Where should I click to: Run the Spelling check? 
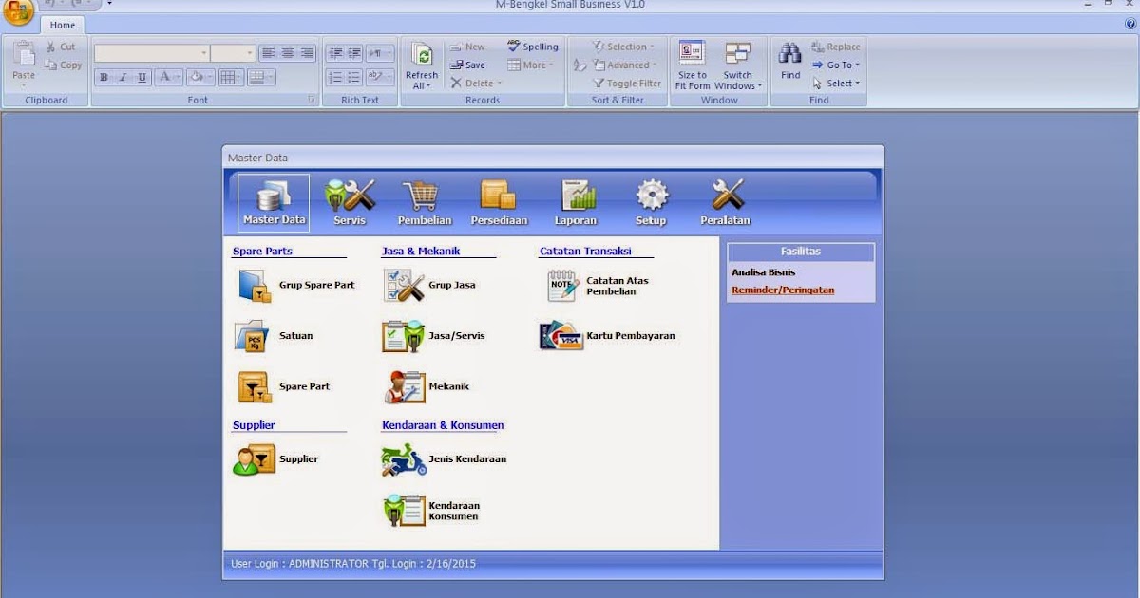tap(533, 47)
